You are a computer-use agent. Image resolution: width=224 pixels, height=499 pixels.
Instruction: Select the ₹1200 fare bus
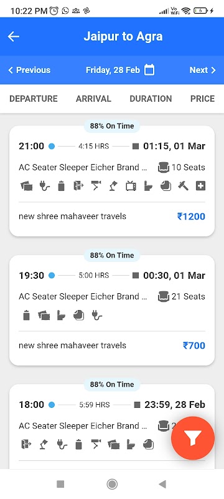pyautogui.click(x=112, y=181)
